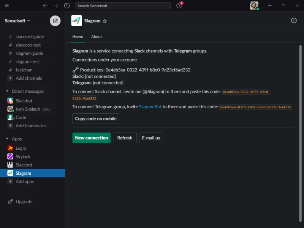The image size is (304, 228).
Task: Open user profile avatar menu
Action: (x=254, y=6)
